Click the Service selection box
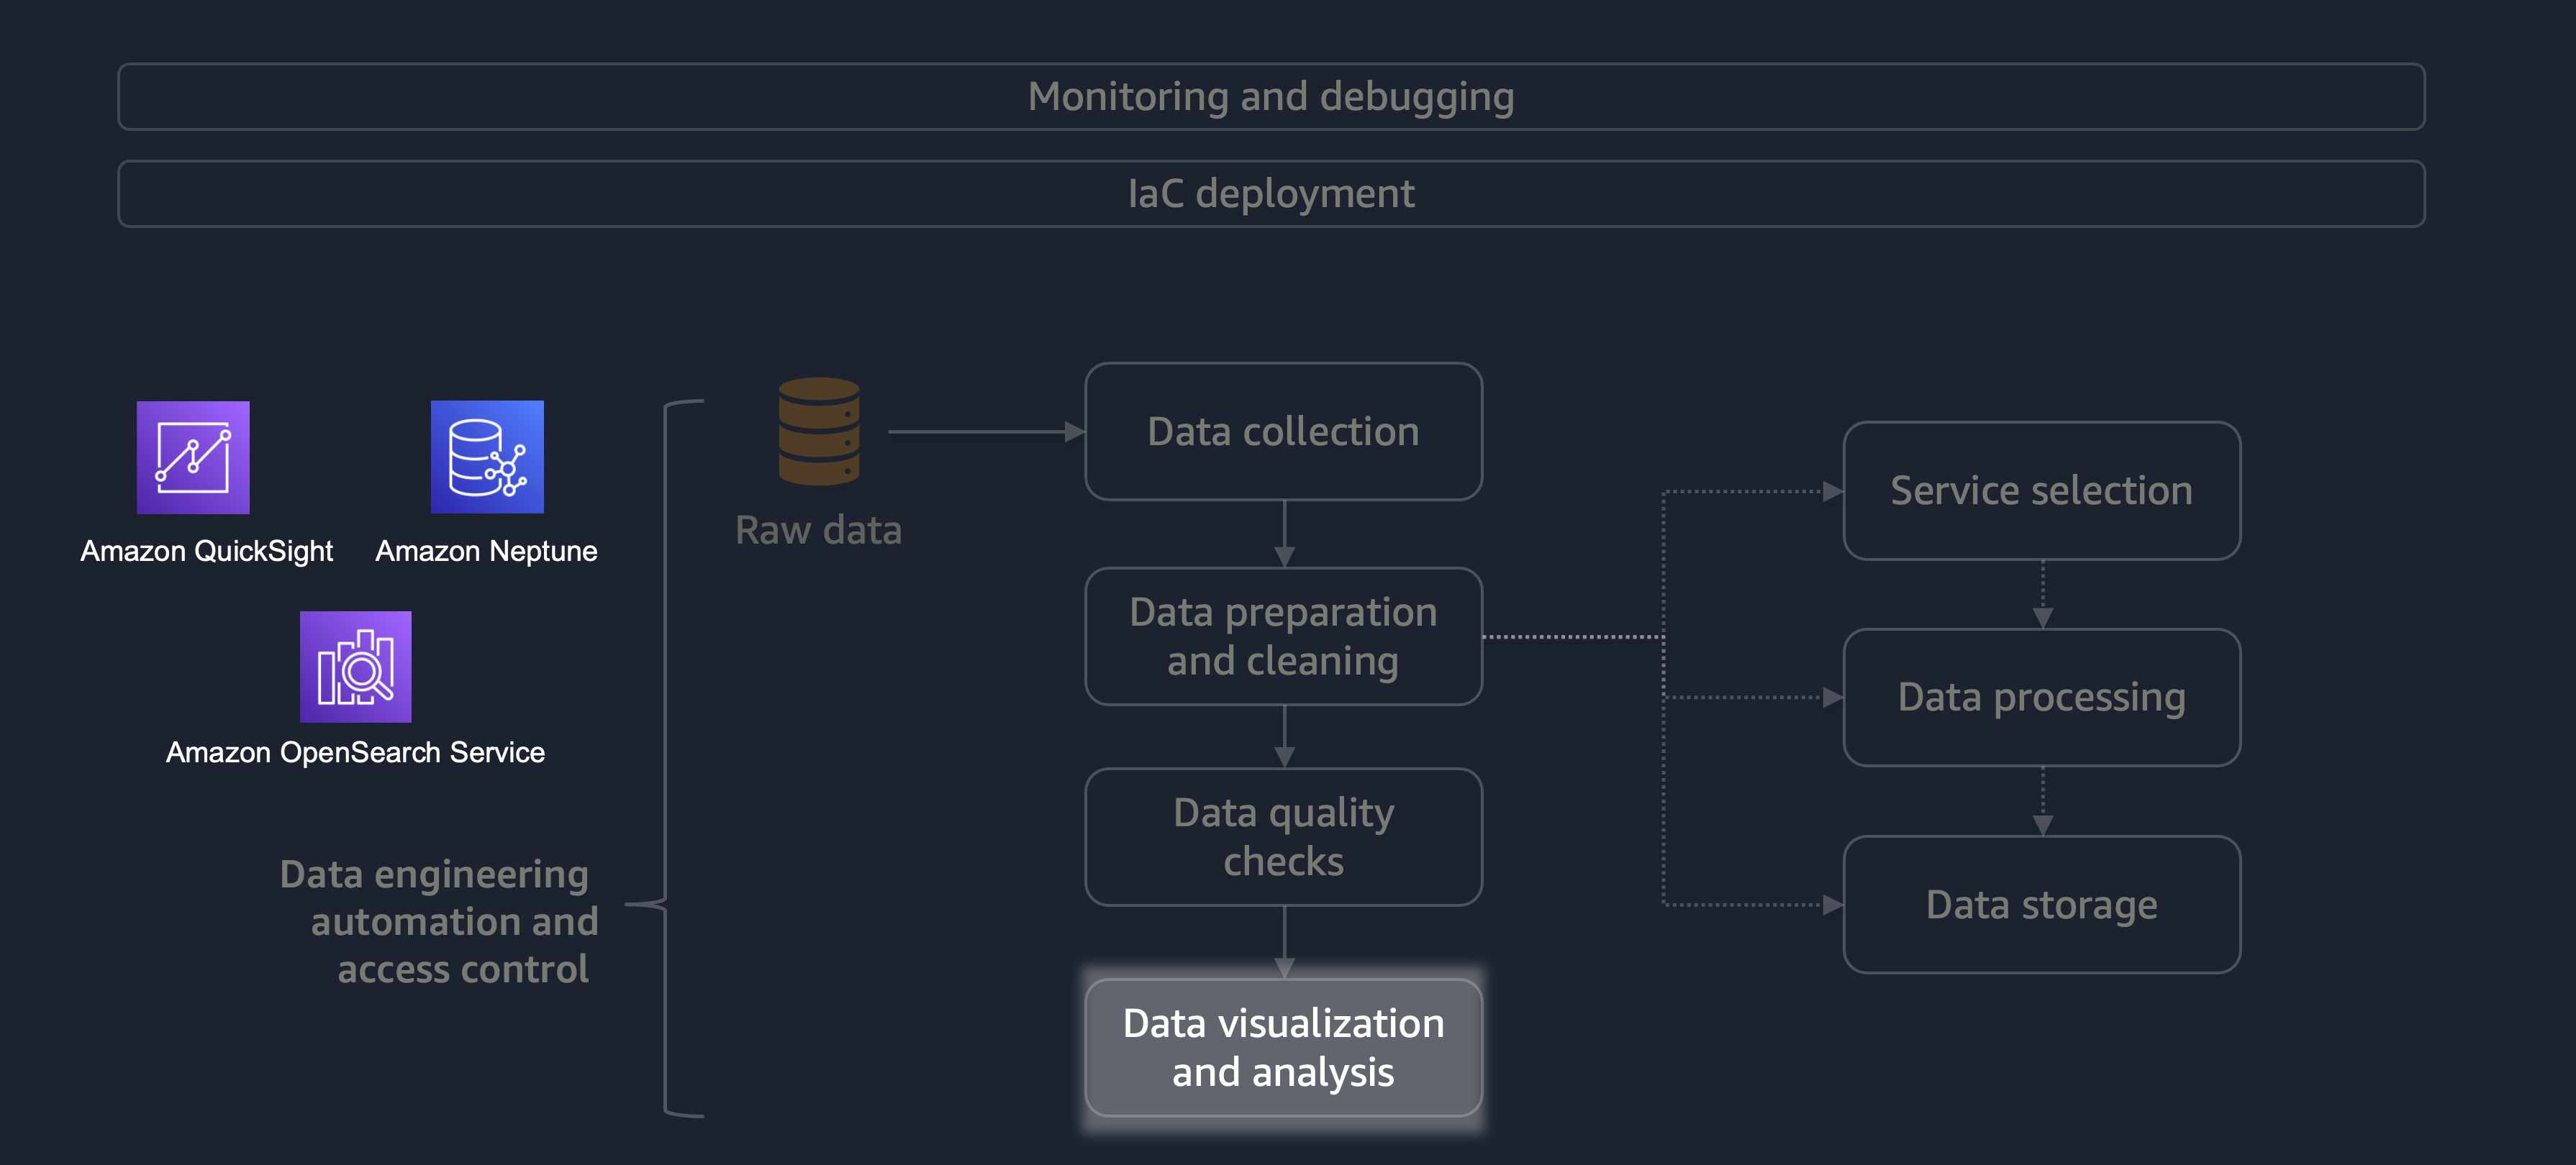 coord(2041,490)
